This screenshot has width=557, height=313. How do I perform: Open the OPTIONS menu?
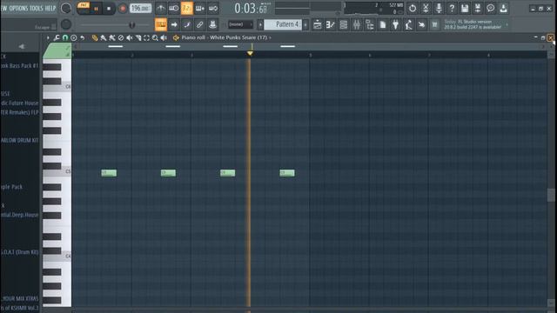[18, 8]
